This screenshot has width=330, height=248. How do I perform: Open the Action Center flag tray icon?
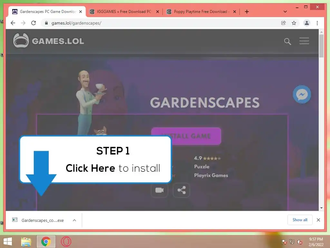pyautogui.click(x=284, y=242)
